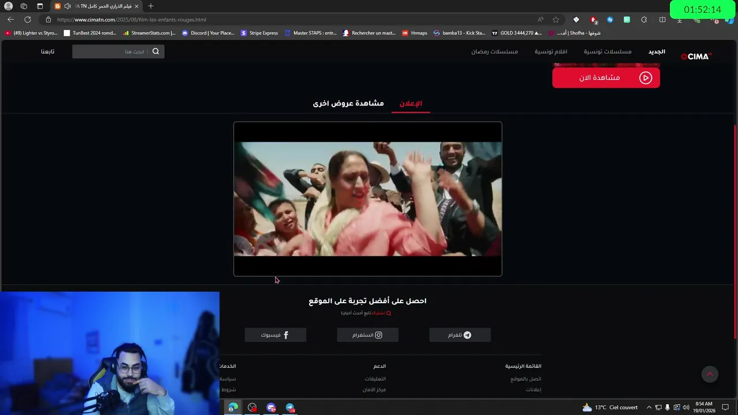The width and height of the screenshot is (738, 415).
Task: Open the مركز الأمان footer link
Action: [x=374, y=390]
